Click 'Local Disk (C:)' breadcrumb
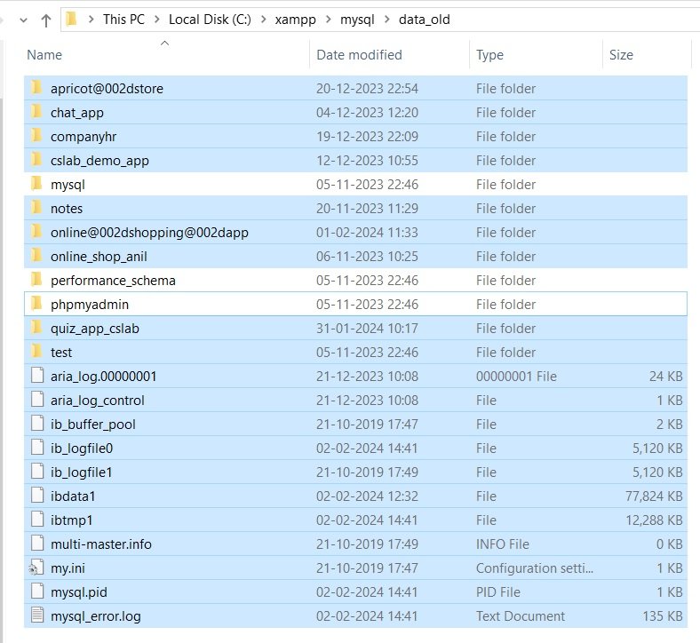The image size is (700, 643). click(x=210, y=20)
